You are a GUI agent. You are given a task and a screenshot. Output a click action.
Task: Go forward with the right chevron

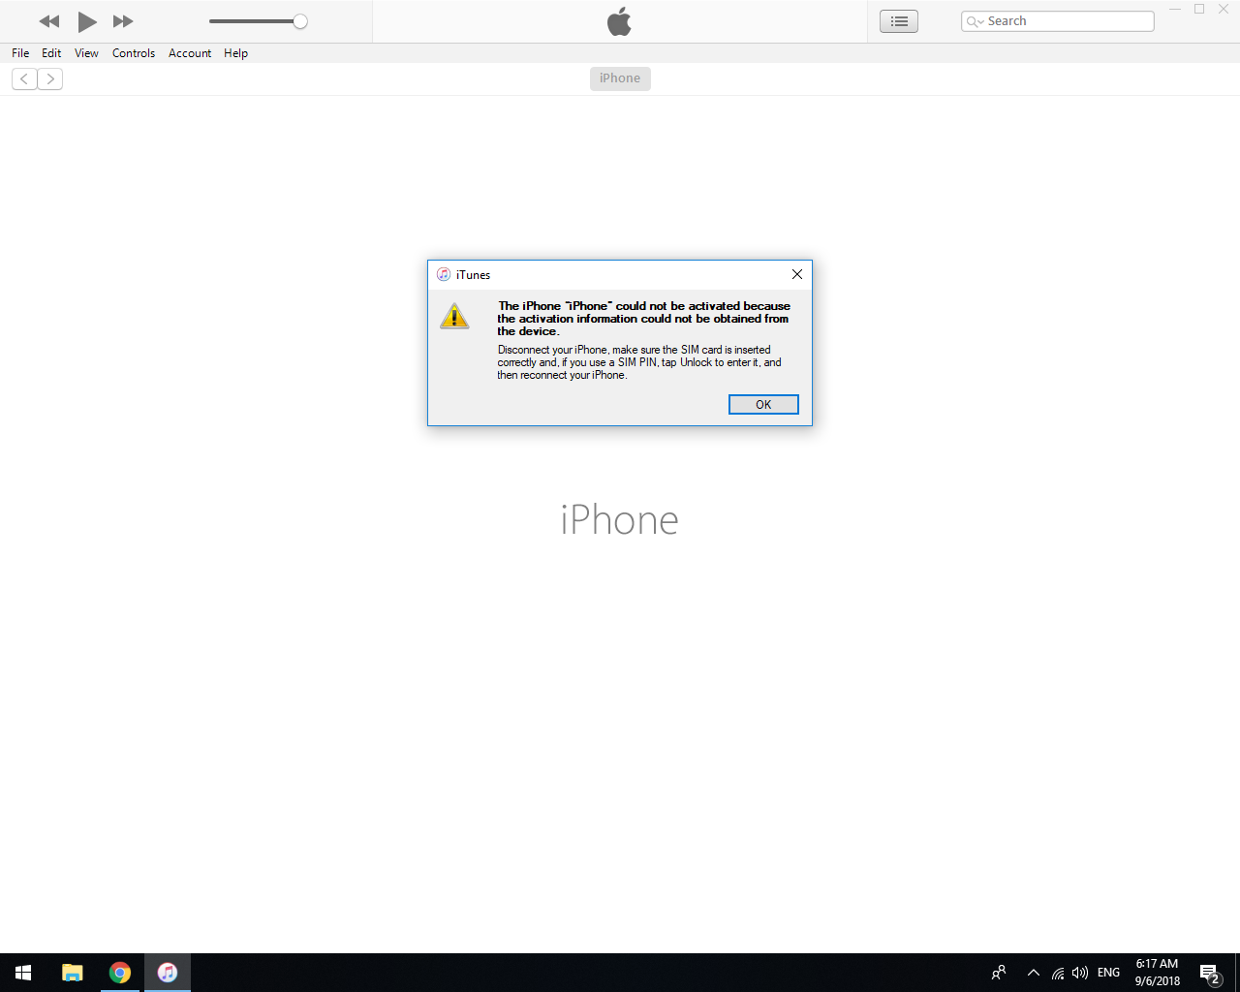(50, 78)
